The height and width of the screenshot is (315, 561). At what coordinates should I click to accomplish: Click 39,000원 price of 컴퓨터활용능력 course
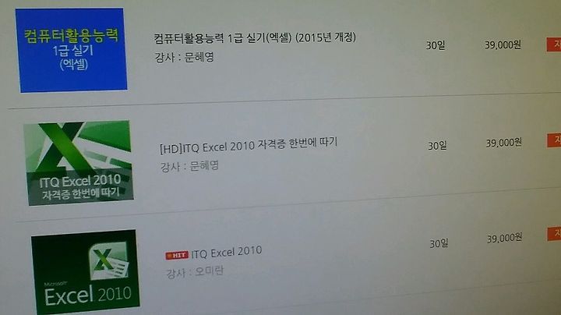pyautogui.click(x=503, y=45)
